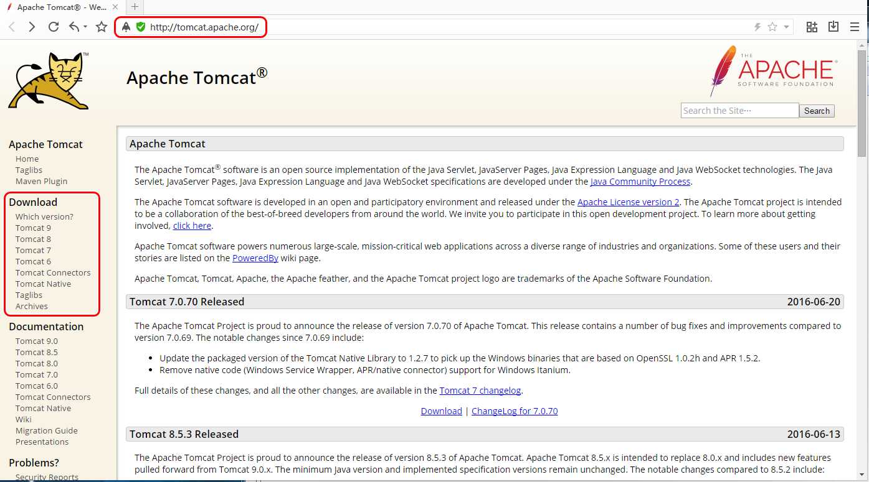Open a new tab with the plus button
This screenshot has width=869, height=482.
point(135,7)
